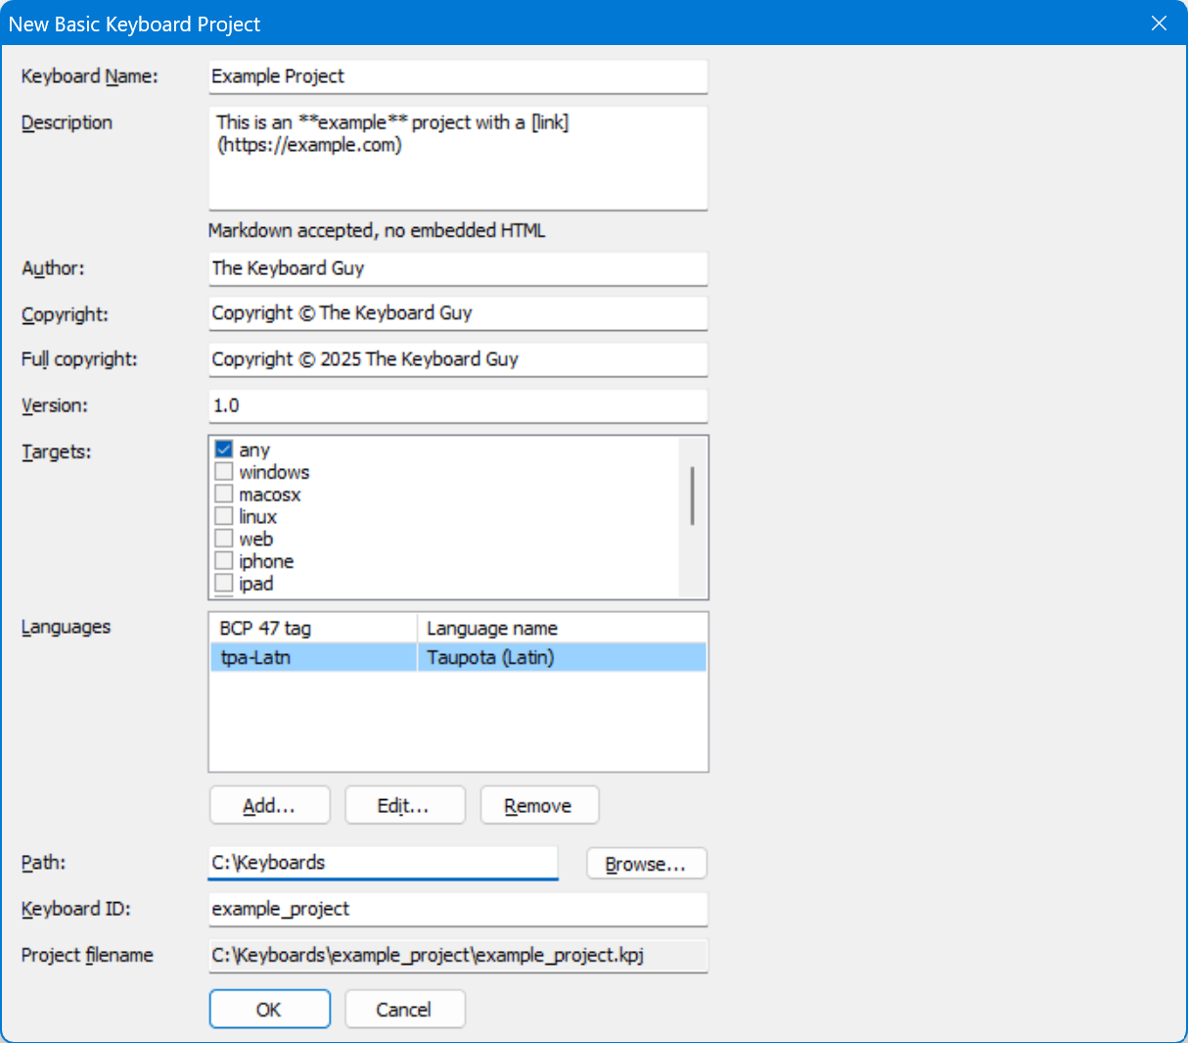Cancel the new keyboard project dialog
Image resolution: width=1188 pixels, height=1043 pixels.
pos(405,1010)
